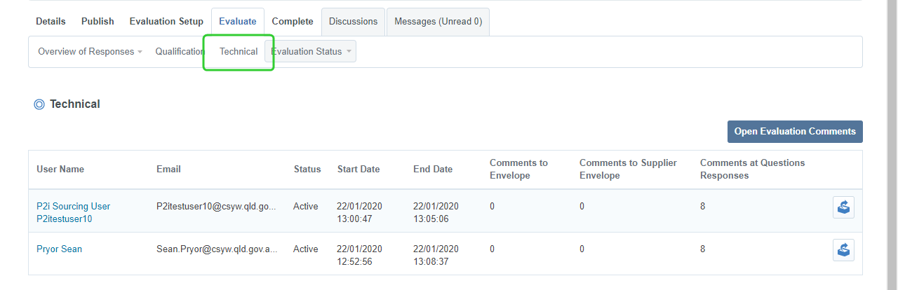Viewport: 898px width, 290px height.
Task: Open the Pryor Sean user link
Action: (59, 249)
